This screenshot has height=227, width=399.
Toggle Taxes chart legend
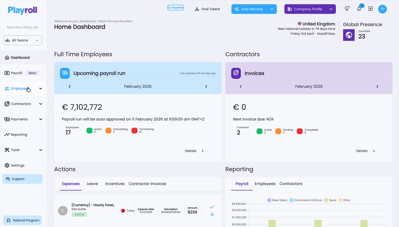330,200
